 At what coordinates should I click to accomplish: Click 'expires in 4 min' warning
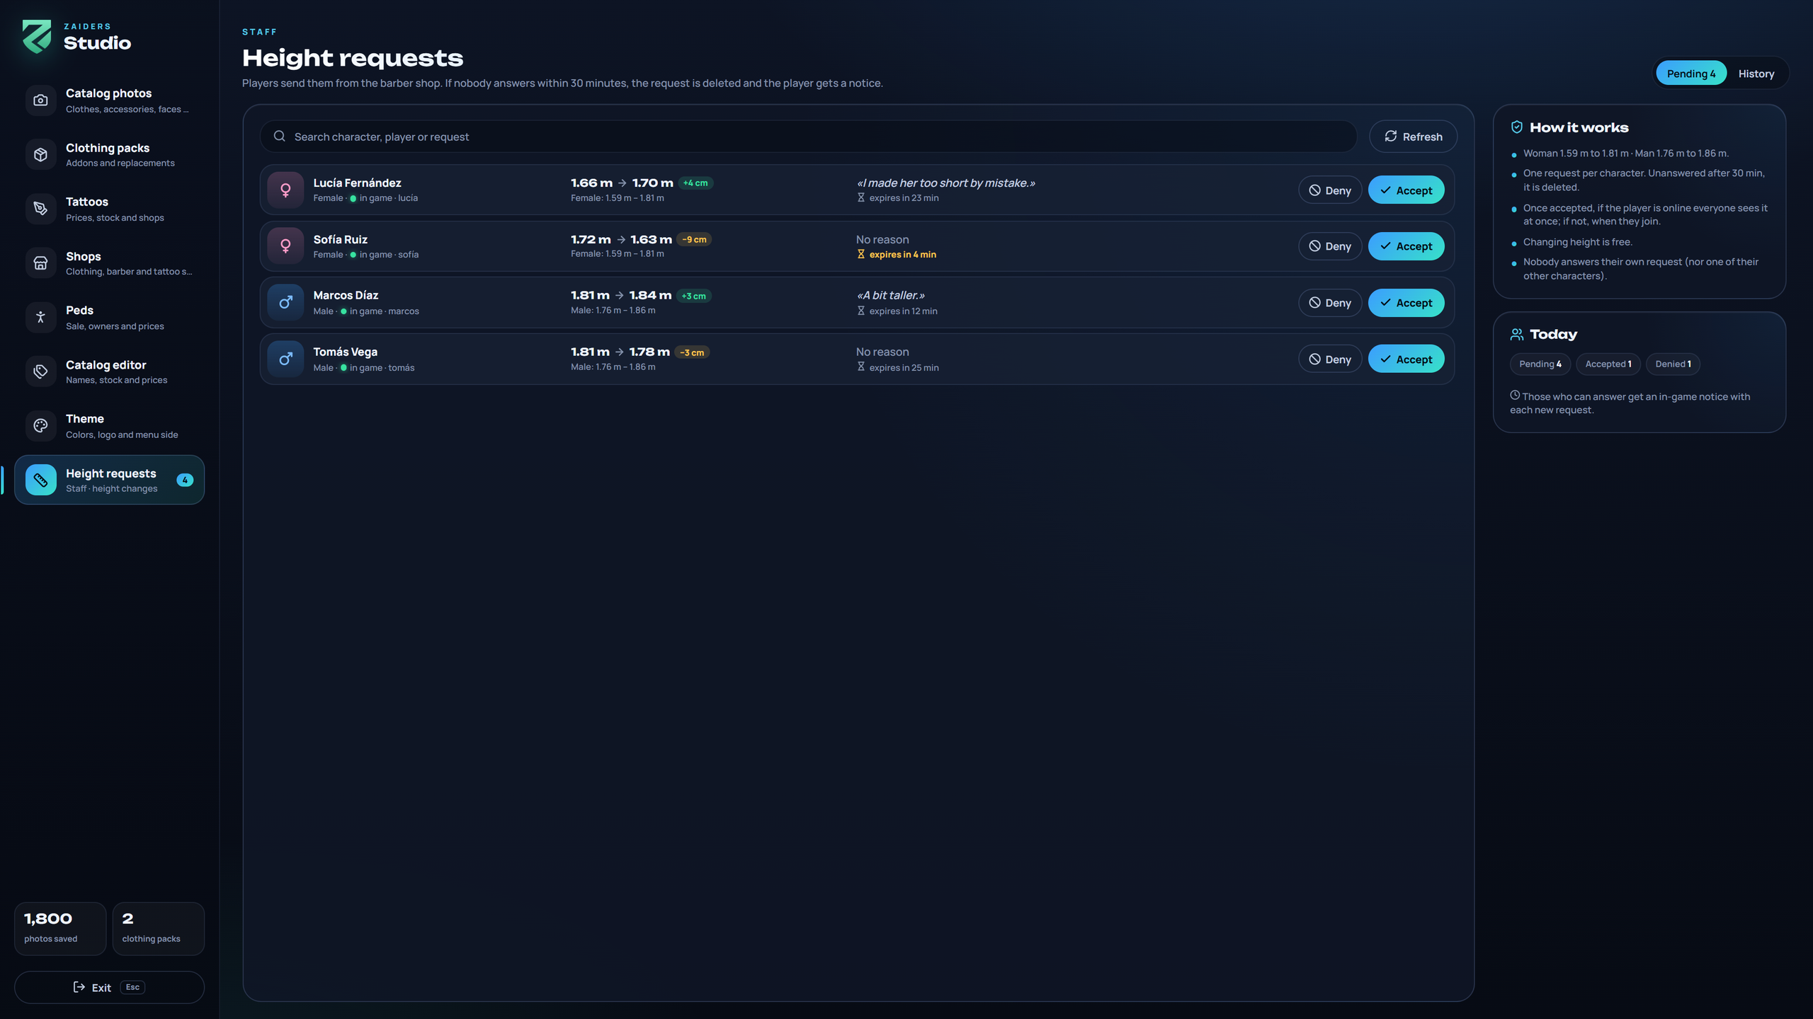coord(897,254)
